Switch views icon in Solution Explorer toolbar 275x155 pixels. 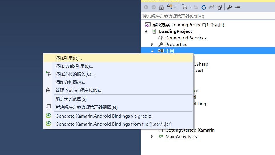(169, 7)
